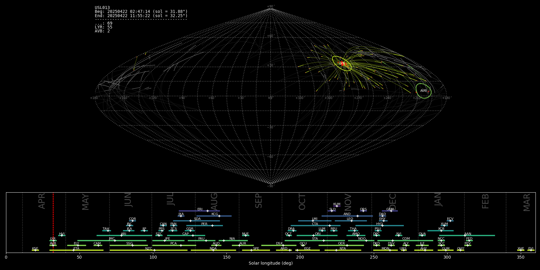
Task: Select the FEB month label in the timeline
Action: (485, 201)
